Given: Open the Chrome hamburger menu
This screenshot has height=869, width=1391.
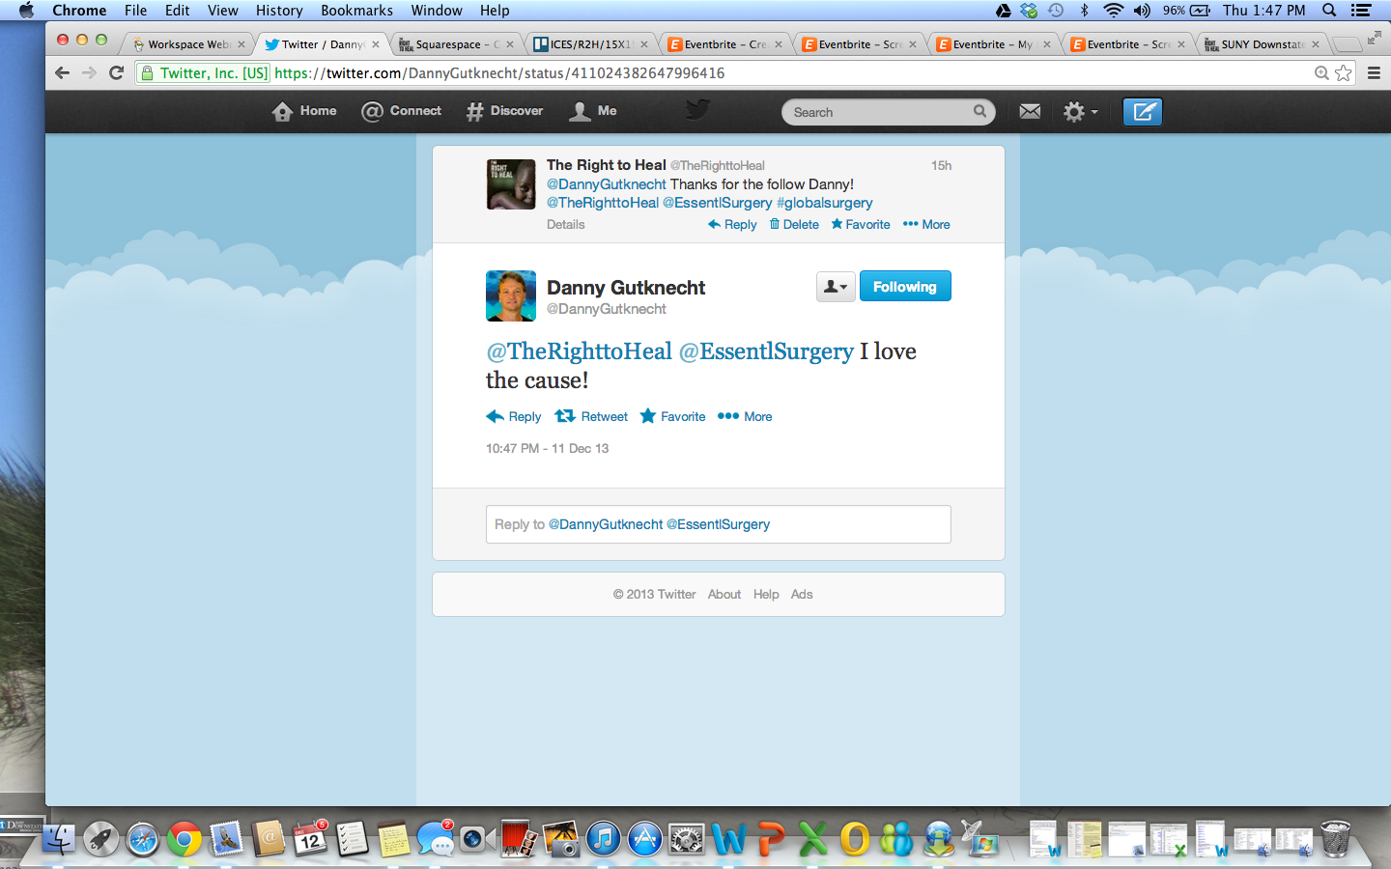Looking at the screenshot, I should coord(1374,73).
